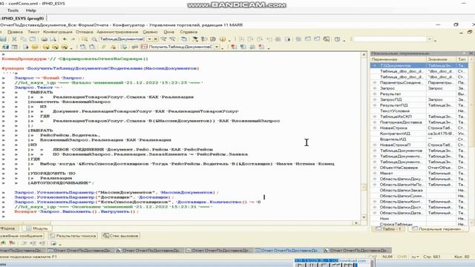Open the outer window's Tools menu
Image resolution: width=475 pixels, height=267 pixels.
pyautogui.click(x=13, y=10)
